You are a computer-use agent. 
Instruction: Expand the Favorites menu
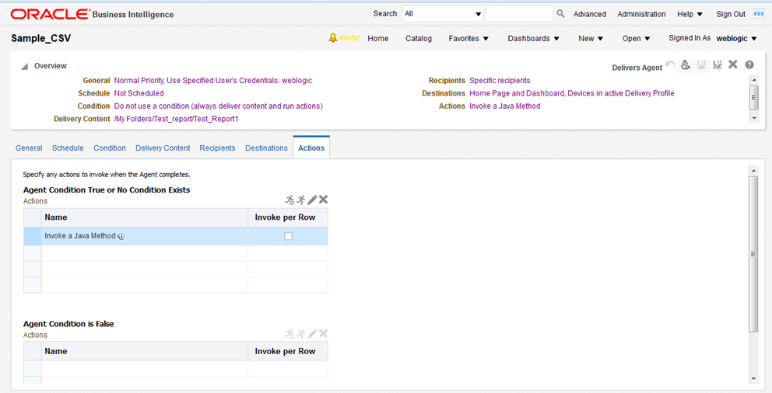click(x=468, y=38)
